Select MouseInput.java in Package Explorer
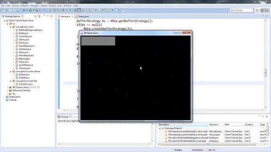 [26, 55]
